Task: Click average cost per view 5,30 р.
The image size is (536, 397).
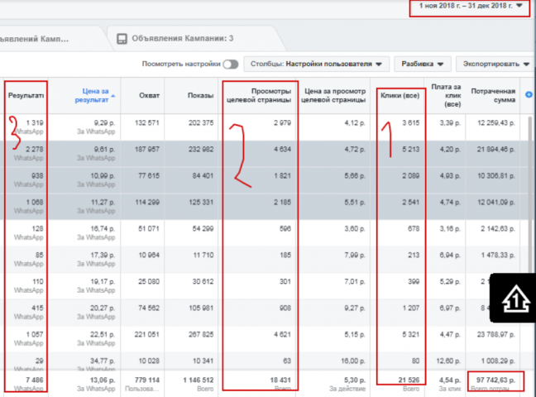Action: [355, 380]
